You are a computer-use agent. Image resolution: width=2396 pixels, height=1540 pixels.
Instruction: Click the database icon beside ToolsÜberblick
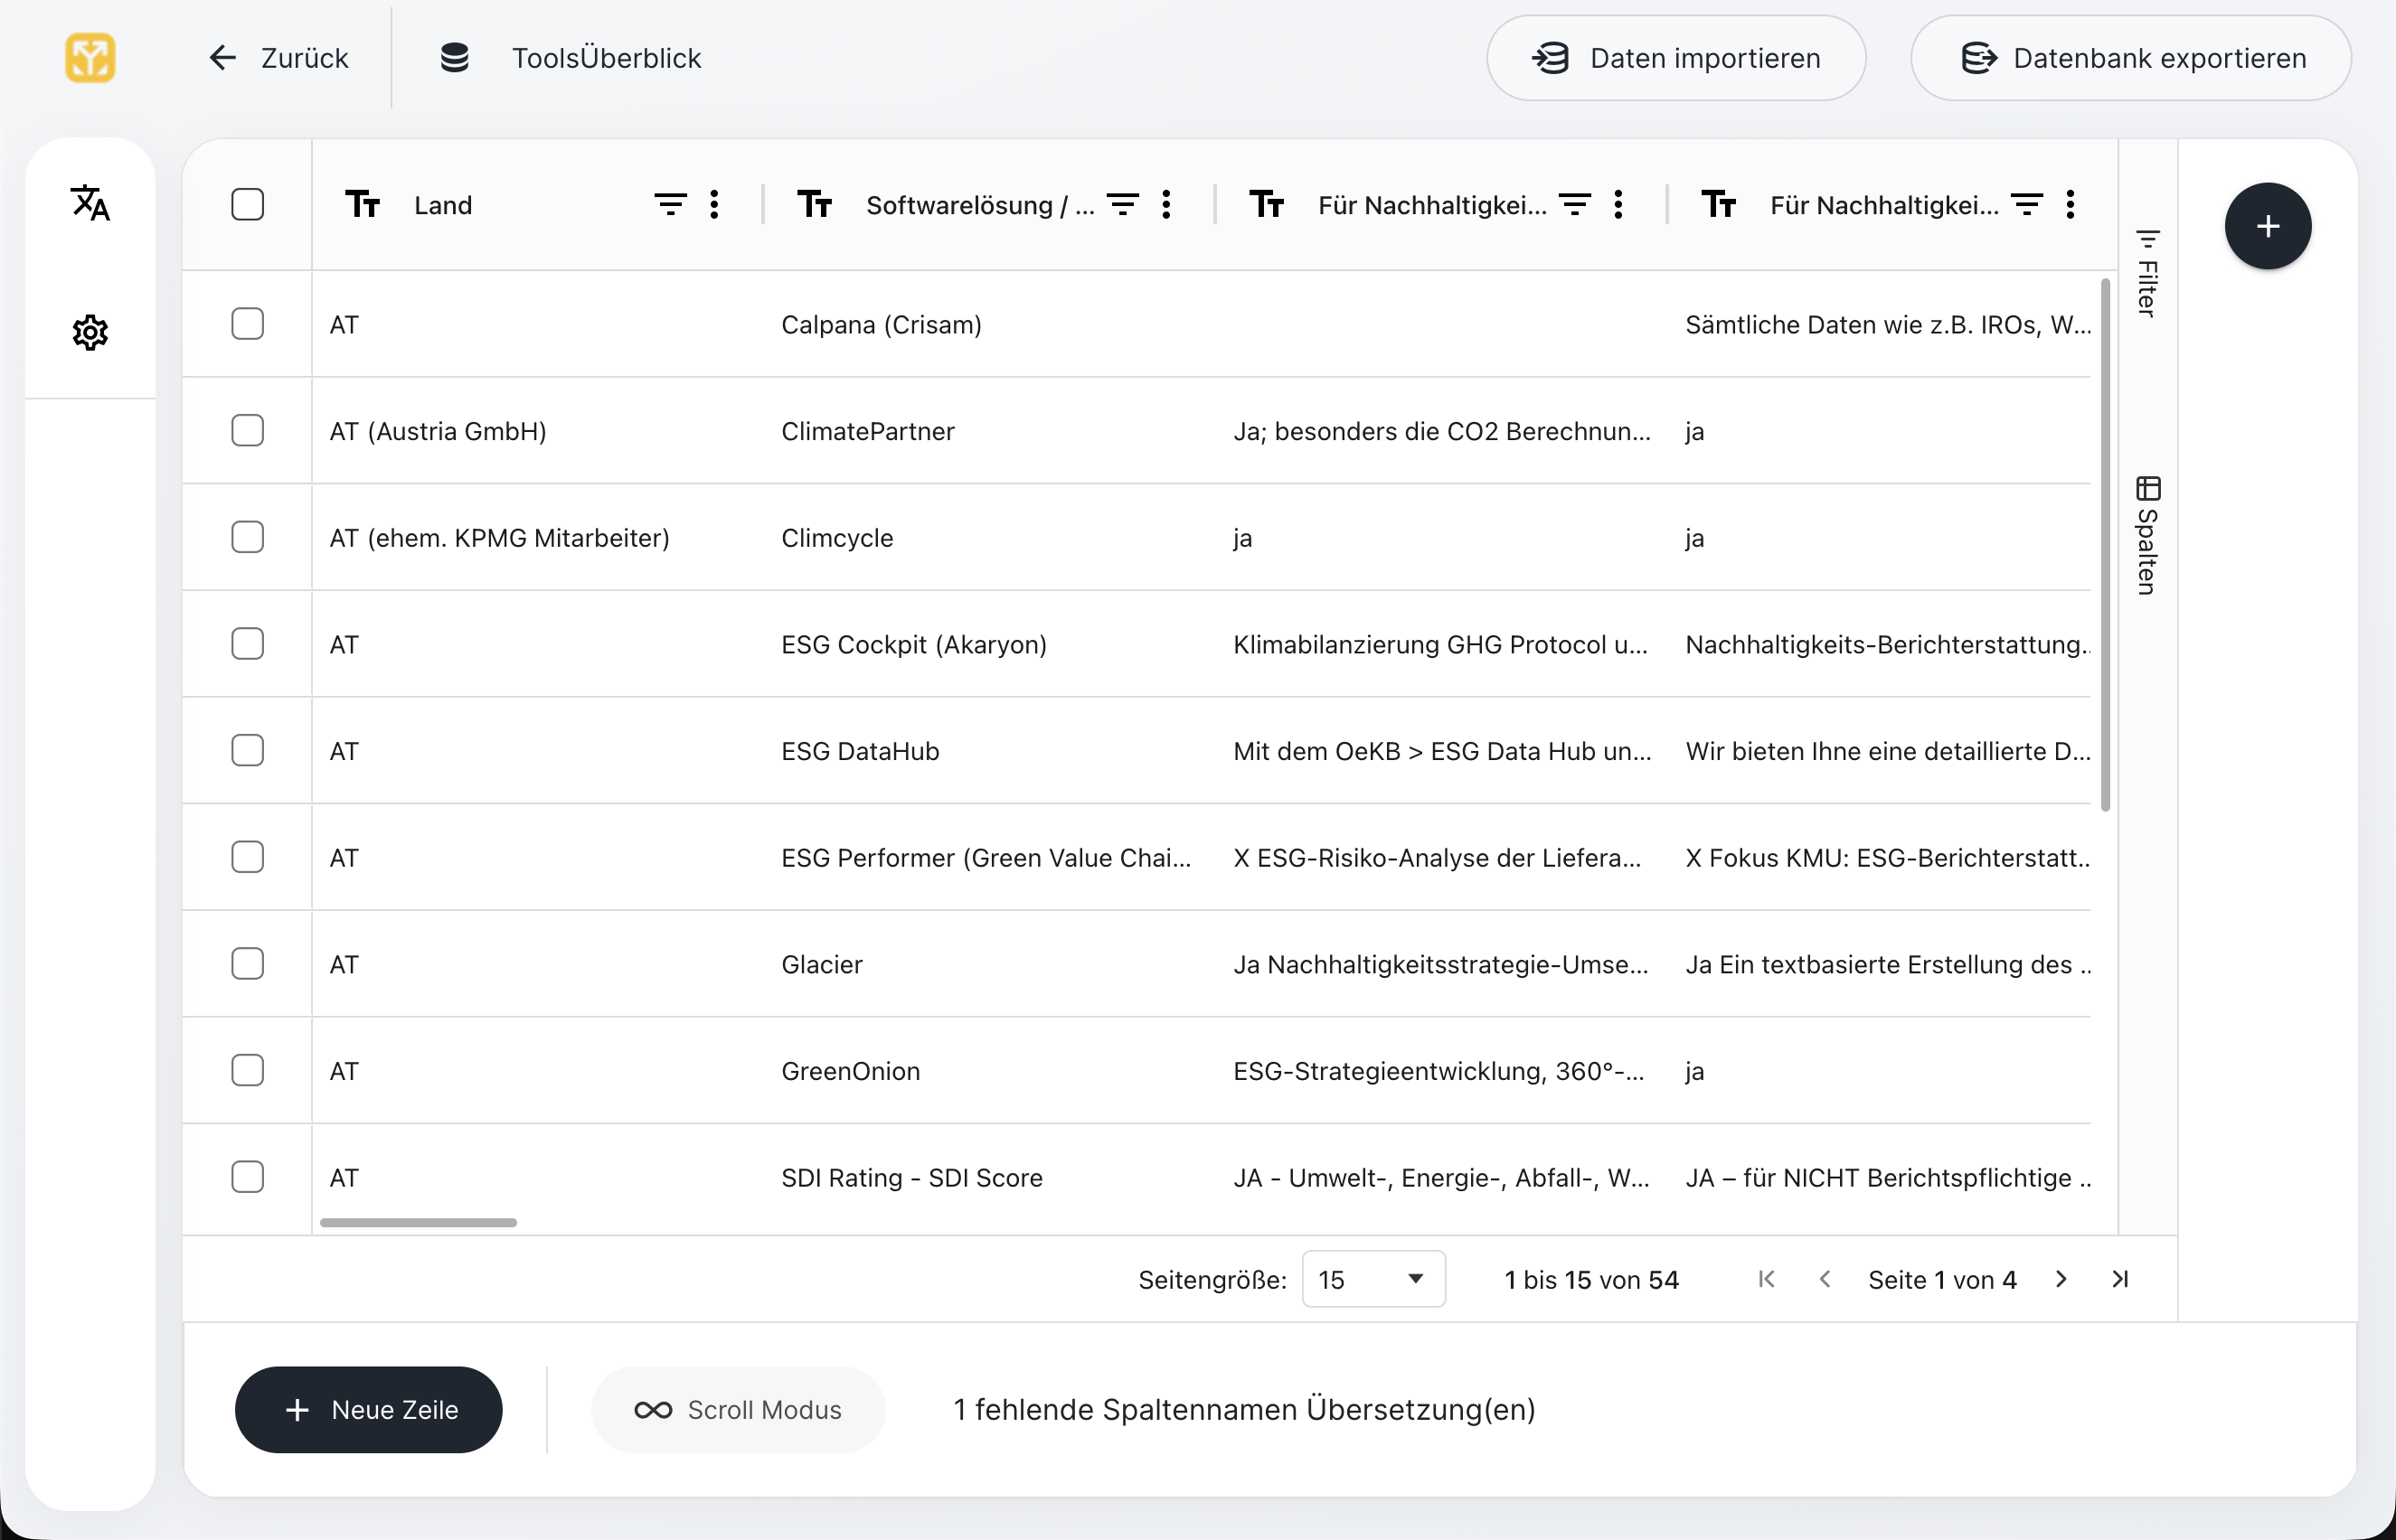pyautogui.click(x=454, y=58)
